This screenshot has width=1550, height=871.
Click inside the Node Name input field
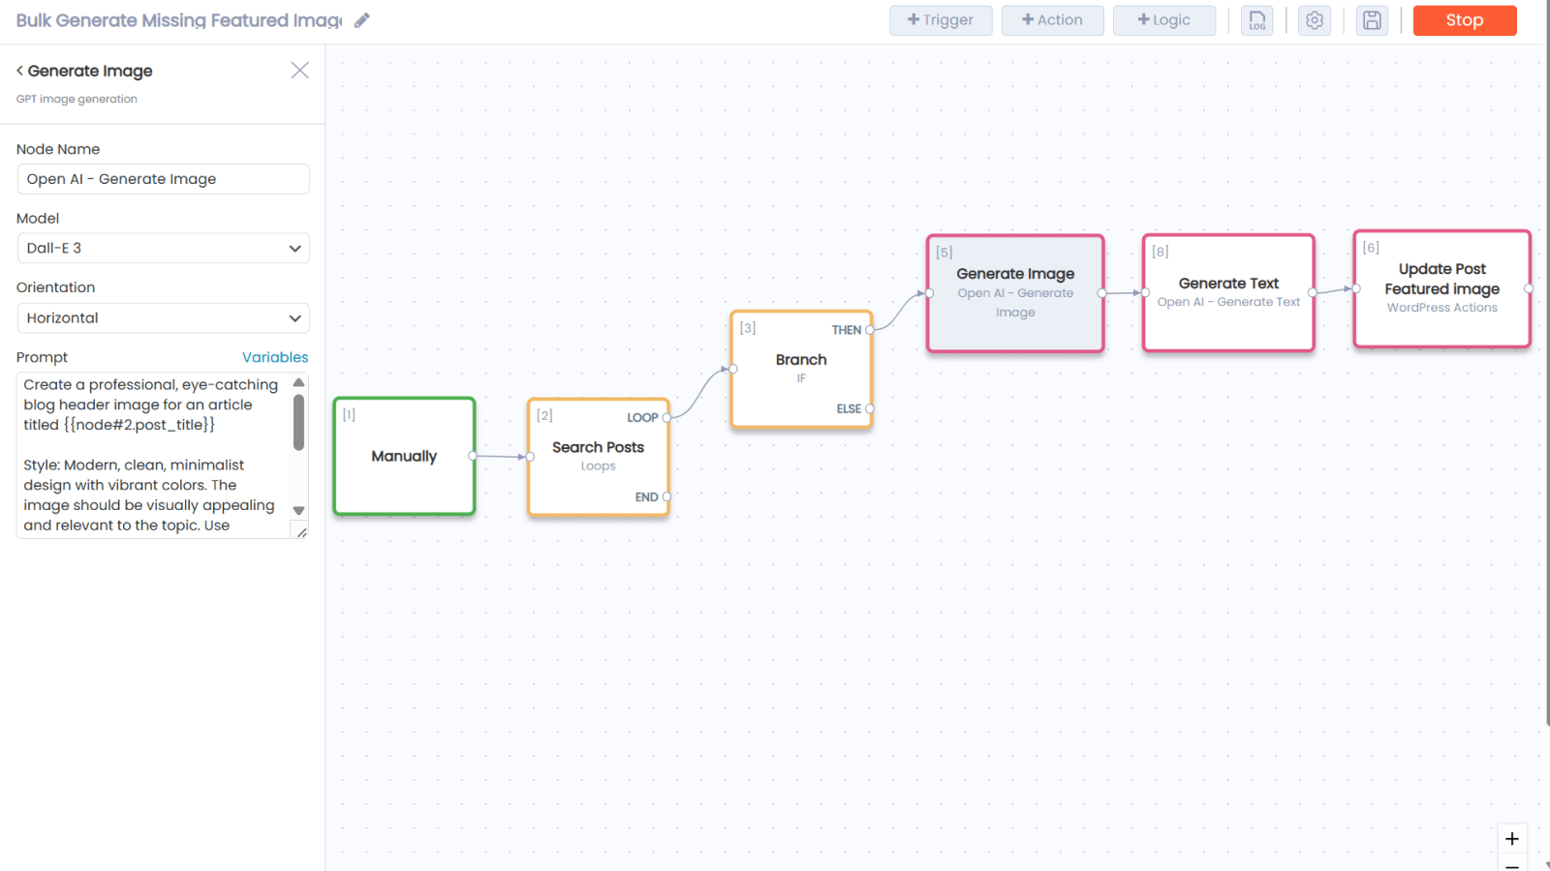click(x=163, y=179)
